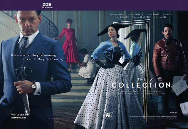
Task: Click the tagline It's what they're covering up
Action: 46,59
